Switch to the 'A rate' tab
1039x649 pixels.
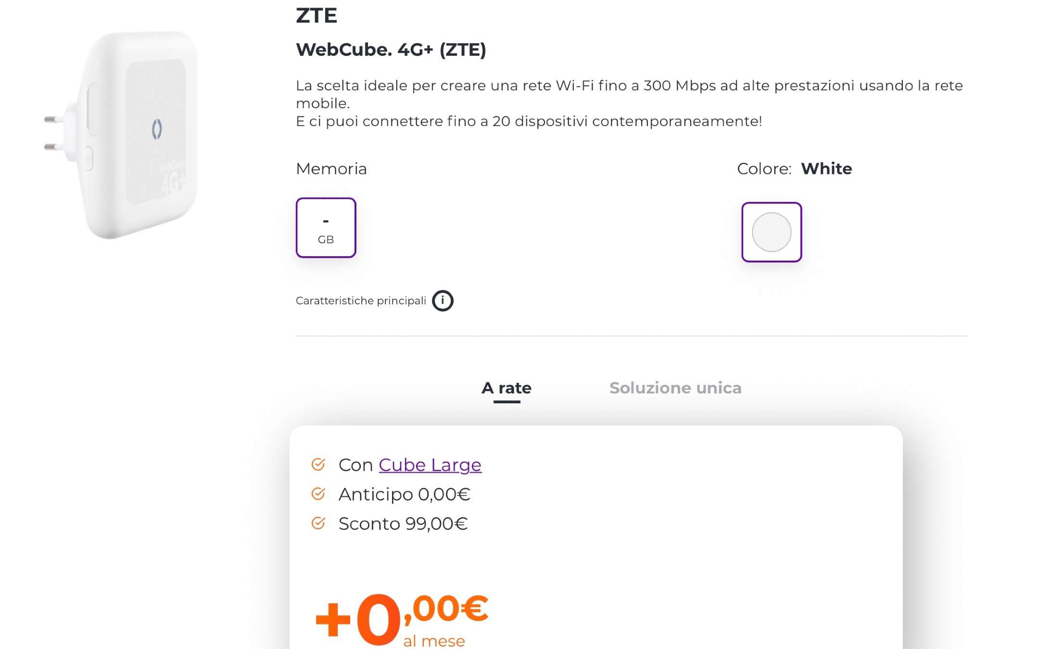[x=506, y=388]
